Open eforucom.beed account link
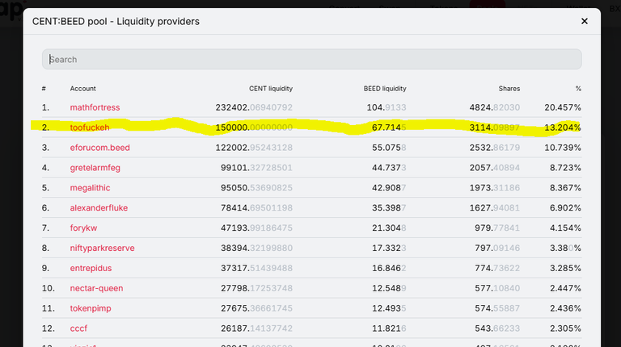This screenshot has height=347, width=621. pyautogui.click(x=99, y=148)
